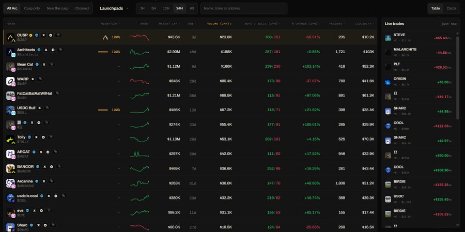Filter by Cusp only
465x232 pixels.
32,8
